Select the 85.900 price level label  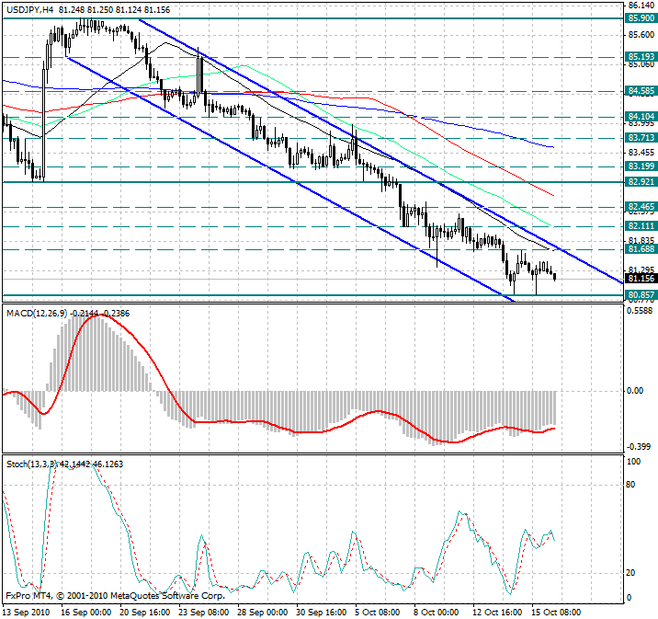[641, 18]
